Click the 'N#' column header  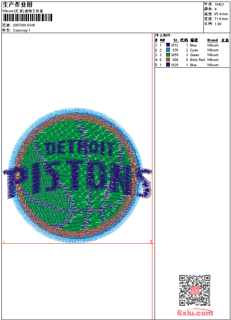[162, 40]
